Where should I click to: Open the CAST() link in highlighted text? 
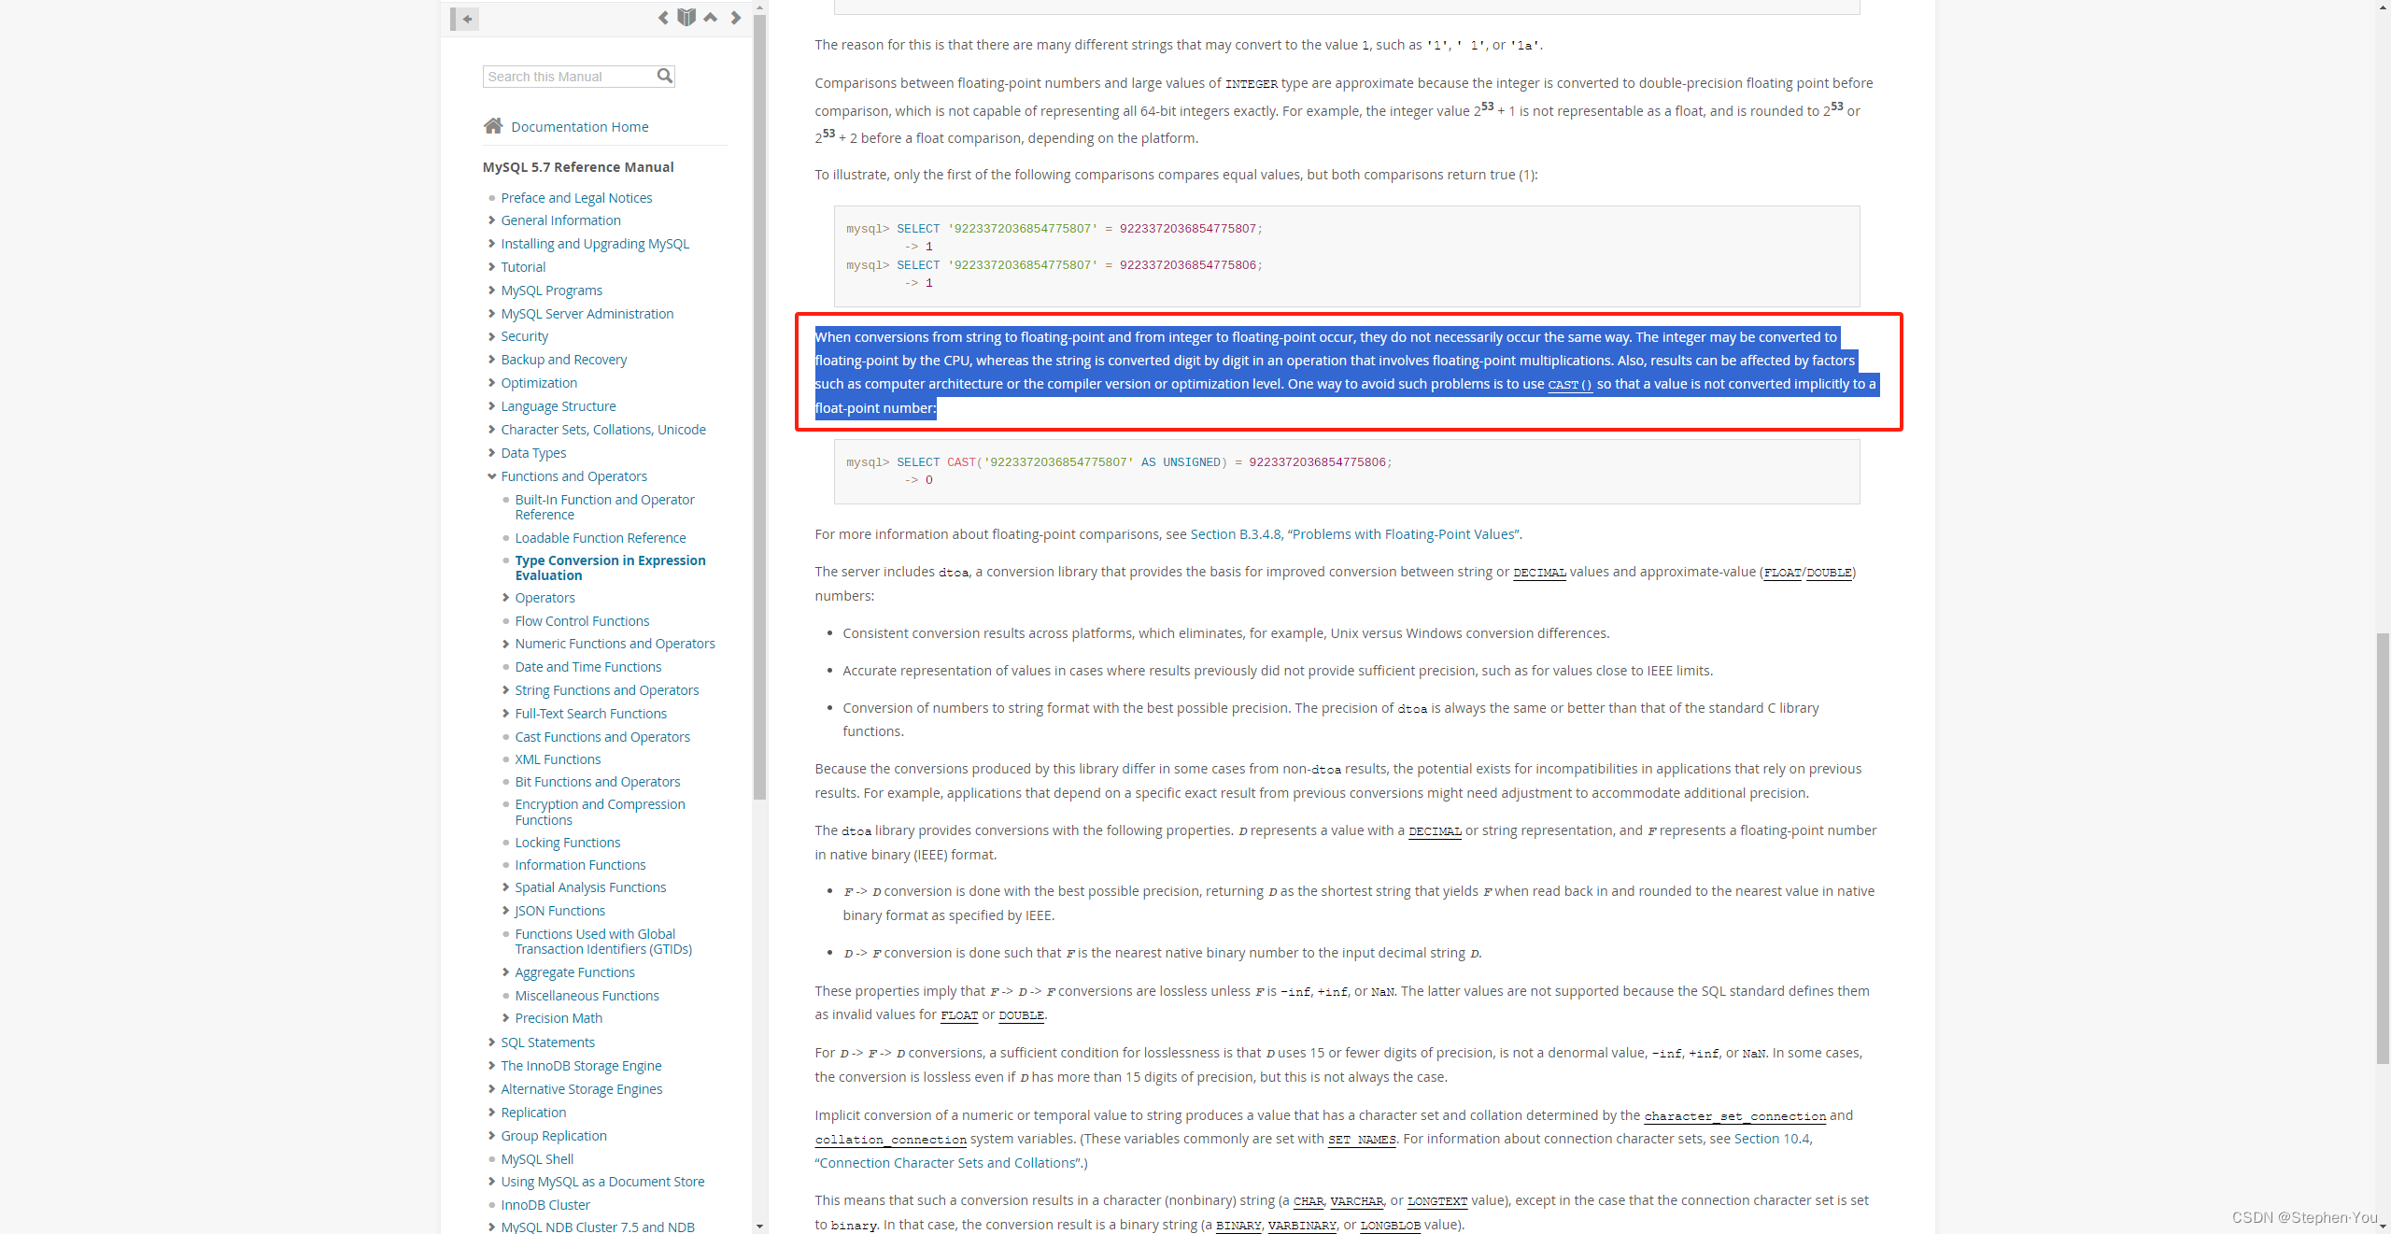pyautogui.click(x=1569, y=385)
